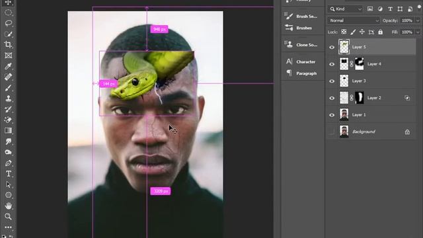Image resolution: width=423 pixels, height=238 pixels.
Task: Select the Dodge/Sponge tool
Action: pyautogui.click(x=8, y=152)
